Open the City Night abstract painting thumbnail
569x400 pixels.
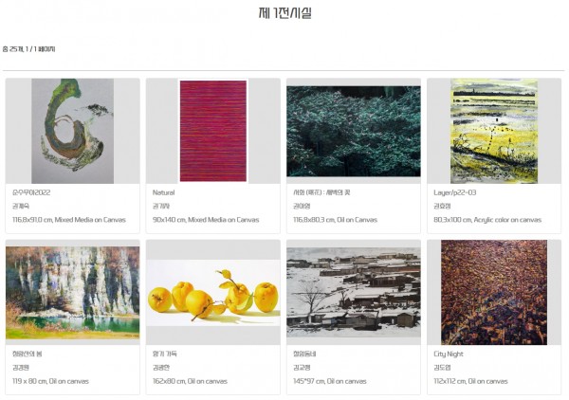pos(494,292)
